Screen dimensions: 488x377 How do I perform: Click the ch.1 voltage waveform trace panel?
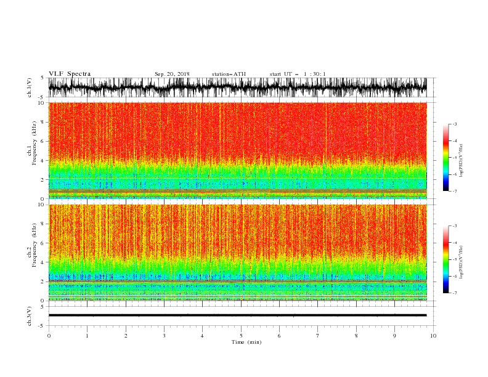[237, 87]
